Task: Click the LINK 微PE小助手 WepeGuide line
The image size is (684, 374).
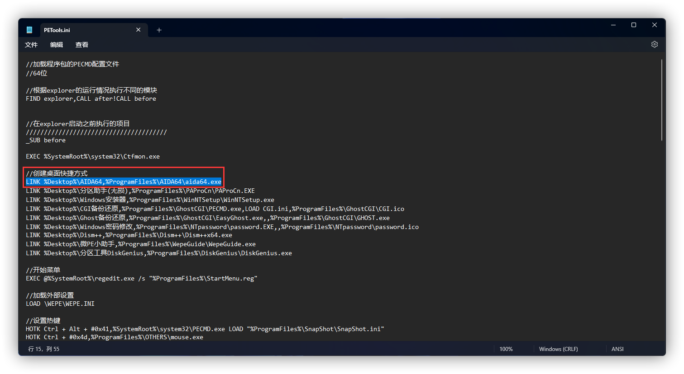Action: (x=141, y=244)
